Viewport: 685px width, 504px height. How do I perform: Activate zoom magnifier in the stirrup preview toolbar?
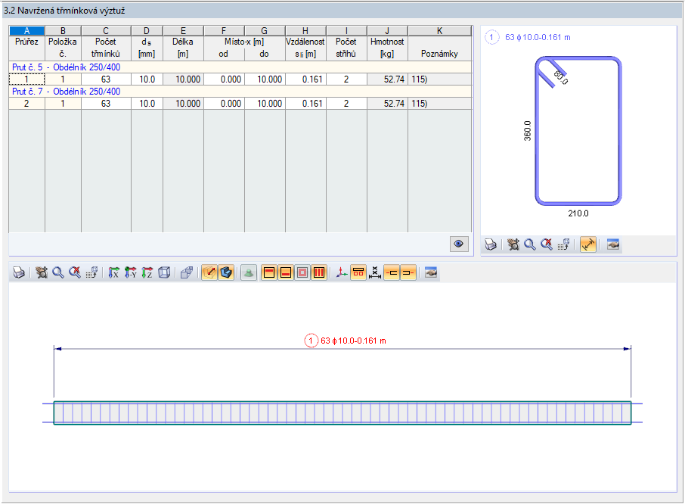pos(530,244)
